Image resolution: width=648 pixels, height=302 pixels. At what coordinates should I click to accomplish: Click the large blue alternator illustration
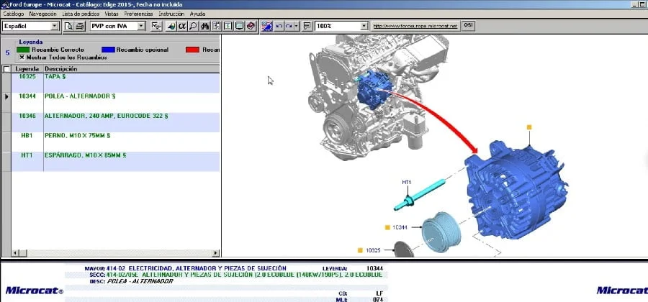pyautogui.click(x=516, y=190)
